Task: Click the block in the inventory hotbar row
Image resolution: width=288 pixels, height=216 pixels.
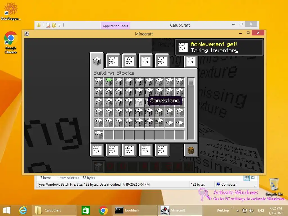Action: (98, 135)
